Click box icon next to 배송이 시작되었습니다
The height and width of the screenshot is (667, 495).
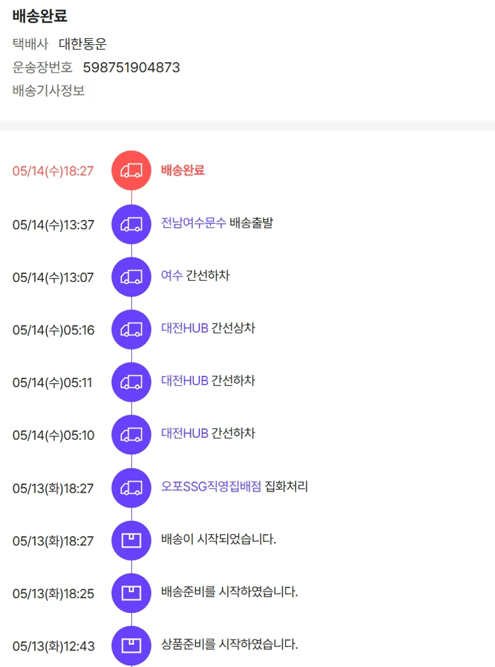(131, 541)
